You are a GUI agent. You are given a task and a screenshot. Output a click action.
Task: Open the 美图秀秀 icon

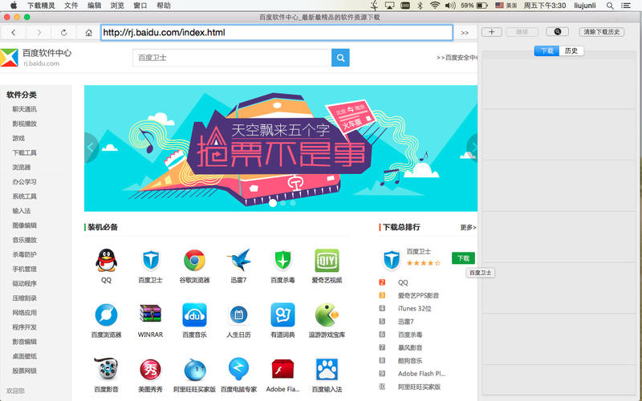coord(150,370)
